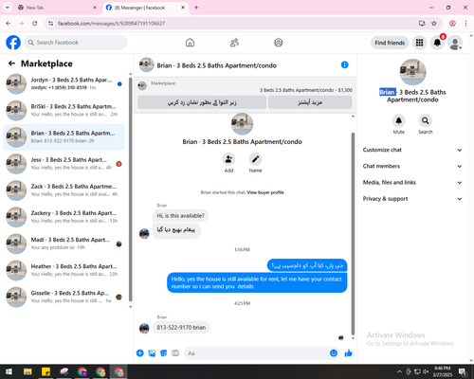
Task: Bookmark this page with star icon
Action: tap(434, 24)
